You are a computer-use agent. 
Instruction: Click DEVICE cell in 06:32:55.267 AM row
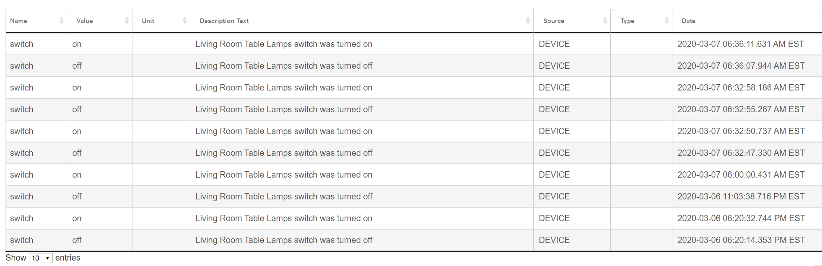[x=554, y=109]
